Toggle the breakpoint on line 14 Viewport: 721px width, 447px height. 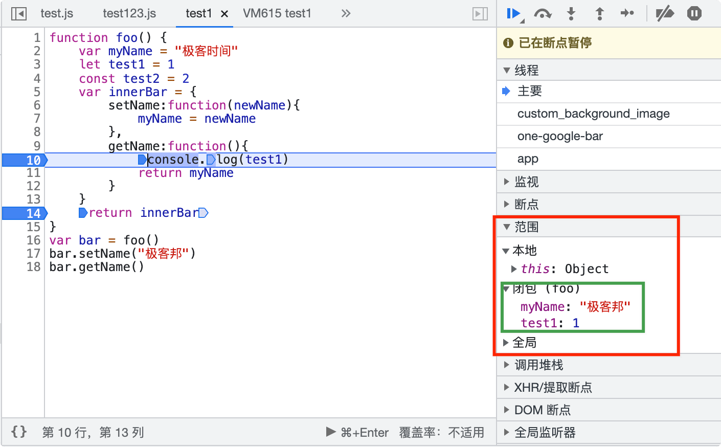25,213
